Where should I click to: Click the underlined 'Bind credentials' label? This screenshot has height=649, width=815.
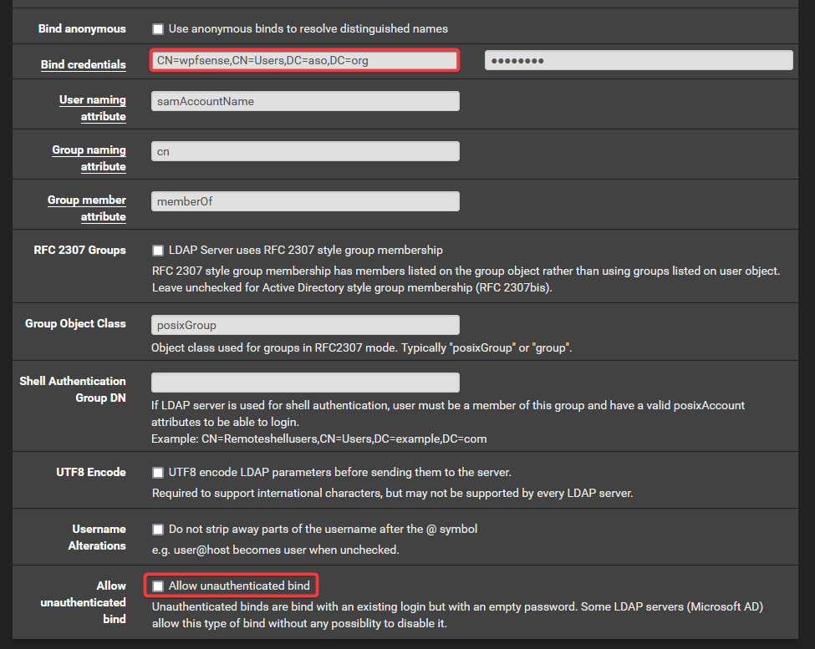point(84,64)
